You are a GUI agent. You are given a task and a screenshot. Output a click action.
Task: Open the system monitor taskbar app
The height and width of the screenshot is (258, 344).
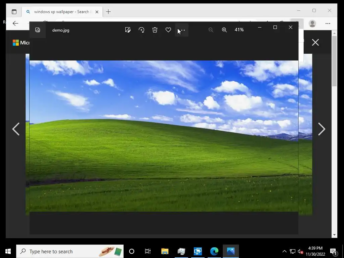(x=181, y=251)
